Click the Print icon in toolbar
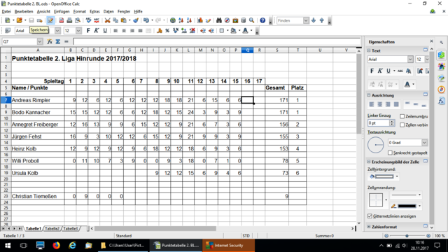The height and width of the screenshot is (252, 448). point(69,20)
